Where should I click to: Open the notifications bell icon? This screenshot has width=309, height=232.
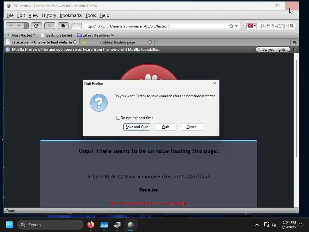(301, 225)
